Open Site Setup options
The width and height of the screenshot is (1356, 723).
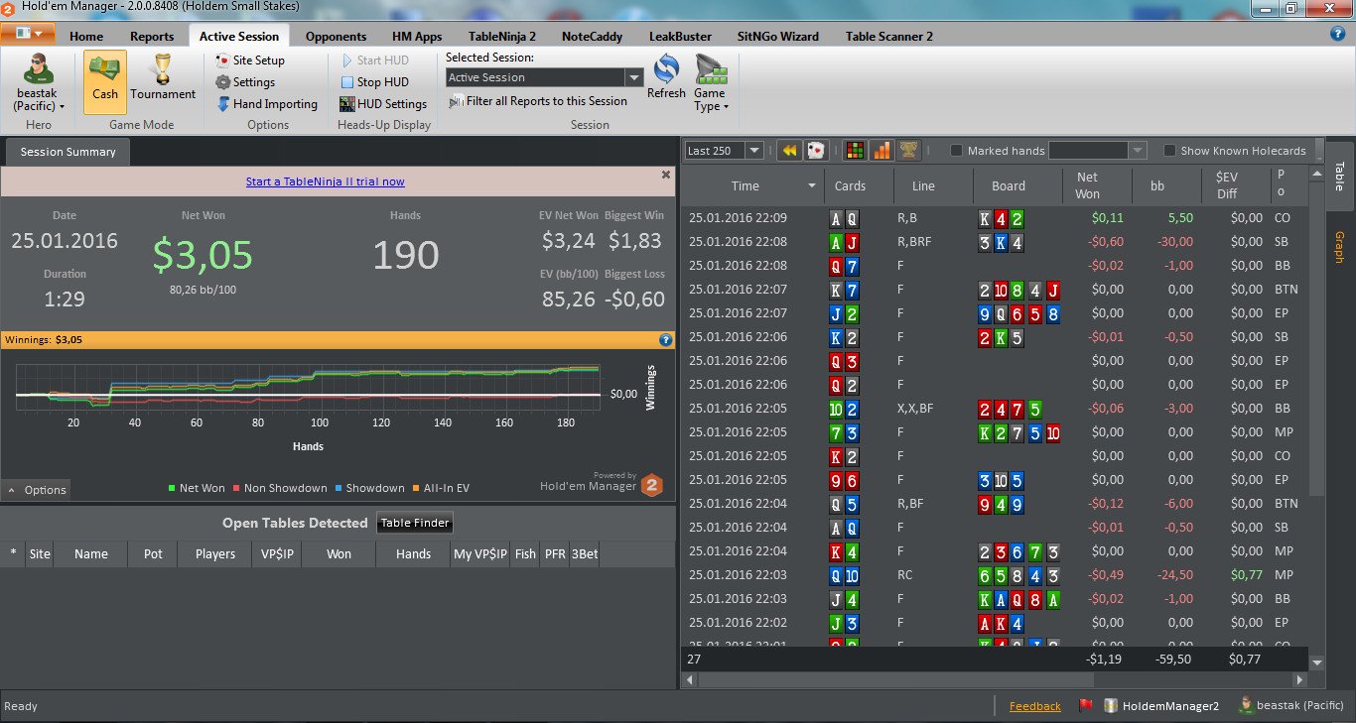250,60
